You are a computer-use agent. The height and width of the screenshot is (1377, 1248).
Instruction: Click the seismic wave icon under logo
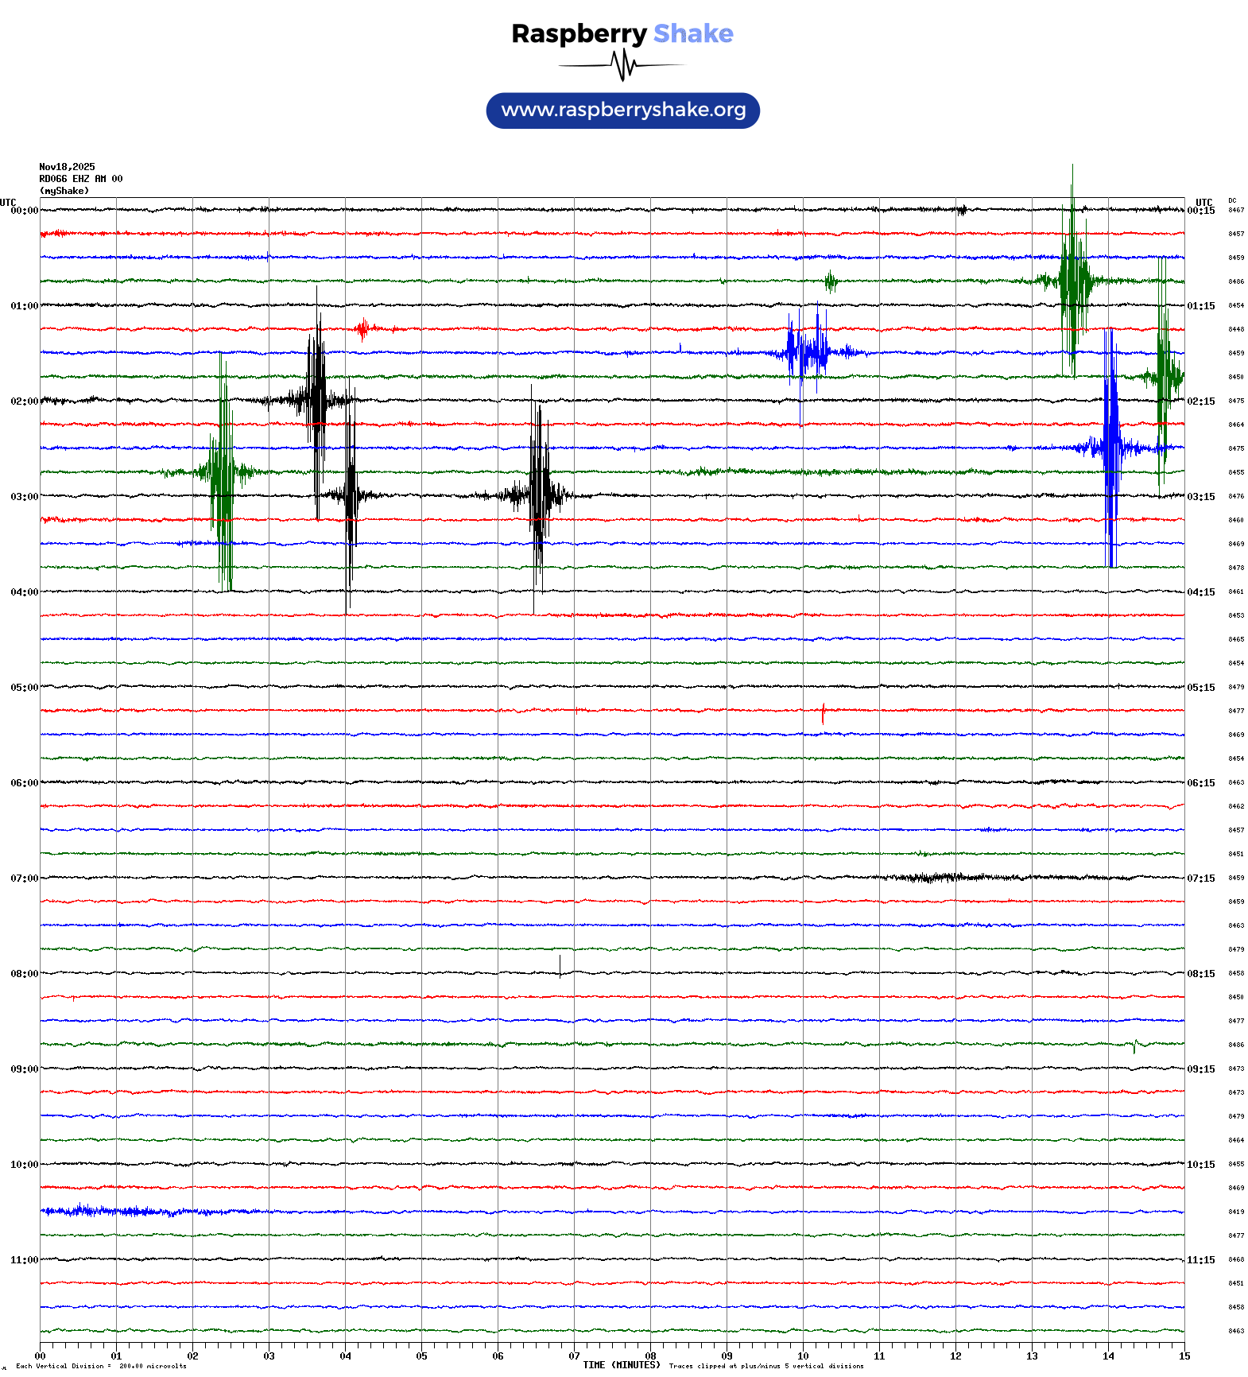(622, 65)
